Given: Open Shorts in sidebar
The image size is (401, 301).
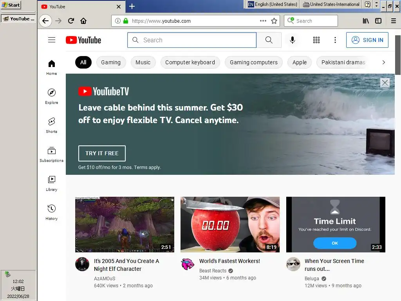Looking at the screenshot, I should pos(52,125).
